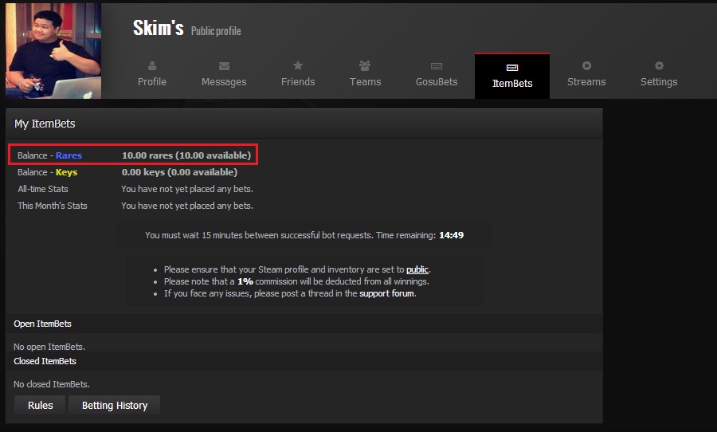Click the My ItemBets panel title
This screenshot has width=717, height=432.
coord(45,124)
